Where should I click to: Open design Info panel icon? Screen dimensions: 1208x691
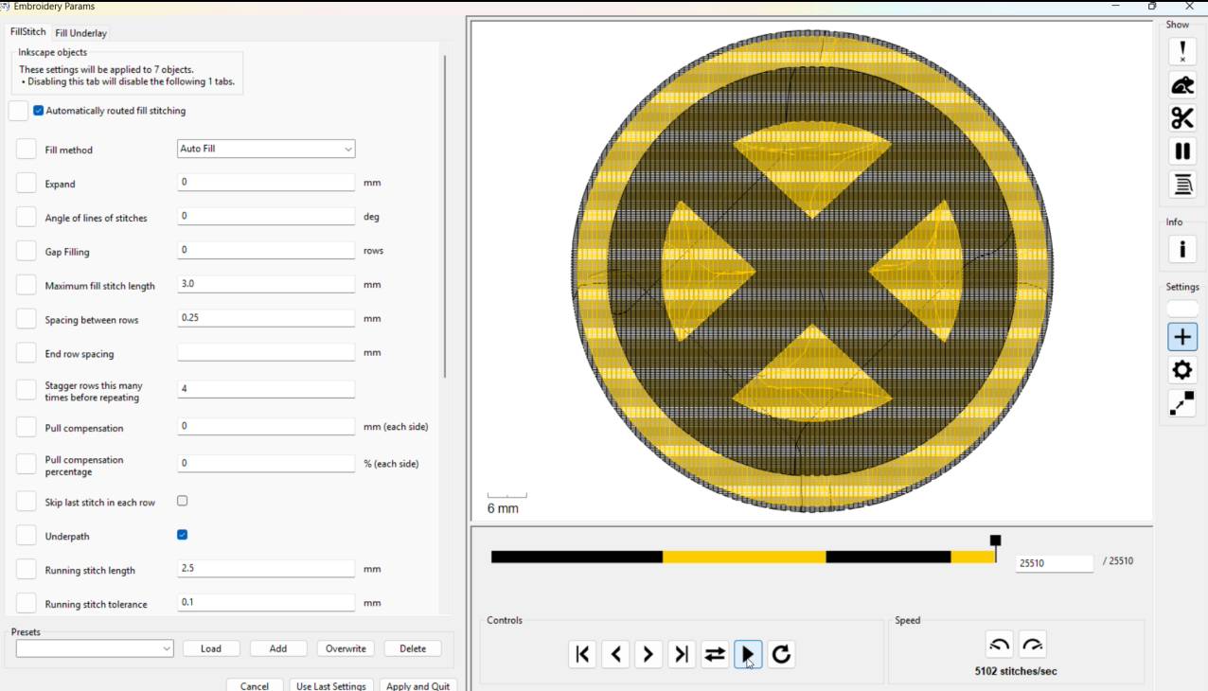[x=1181, y=249]
